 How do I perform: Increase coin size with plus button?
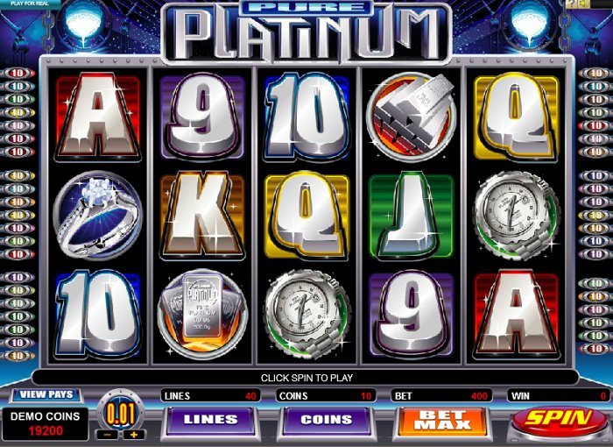coord(134,435)
